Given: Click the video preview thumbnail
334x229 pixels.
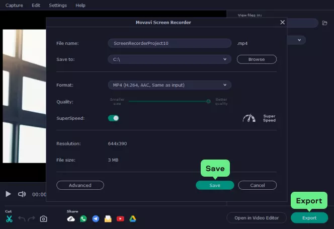Looking at the screenshot, I should (24, 96).
